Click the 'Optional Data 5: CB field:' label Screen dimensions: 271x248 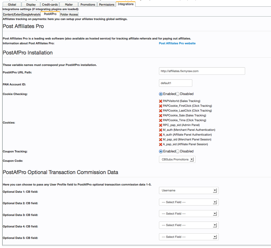[x=20, y=238]
